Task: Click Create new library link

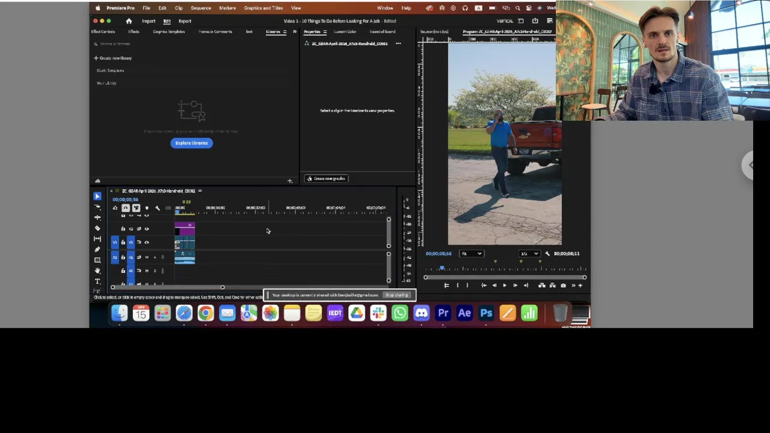Action: coord(112,58)
